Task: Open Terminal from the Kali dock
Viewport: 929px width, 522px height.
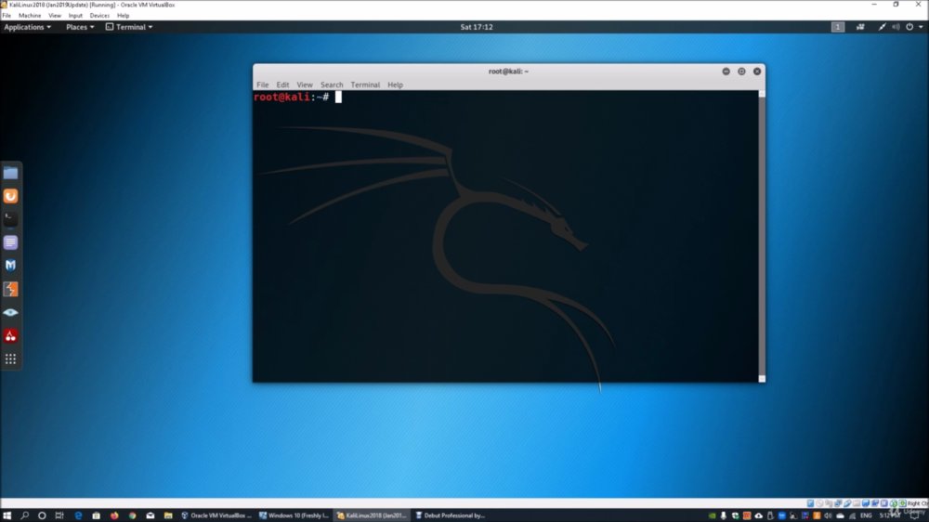Action: click(x=10, y=219)
